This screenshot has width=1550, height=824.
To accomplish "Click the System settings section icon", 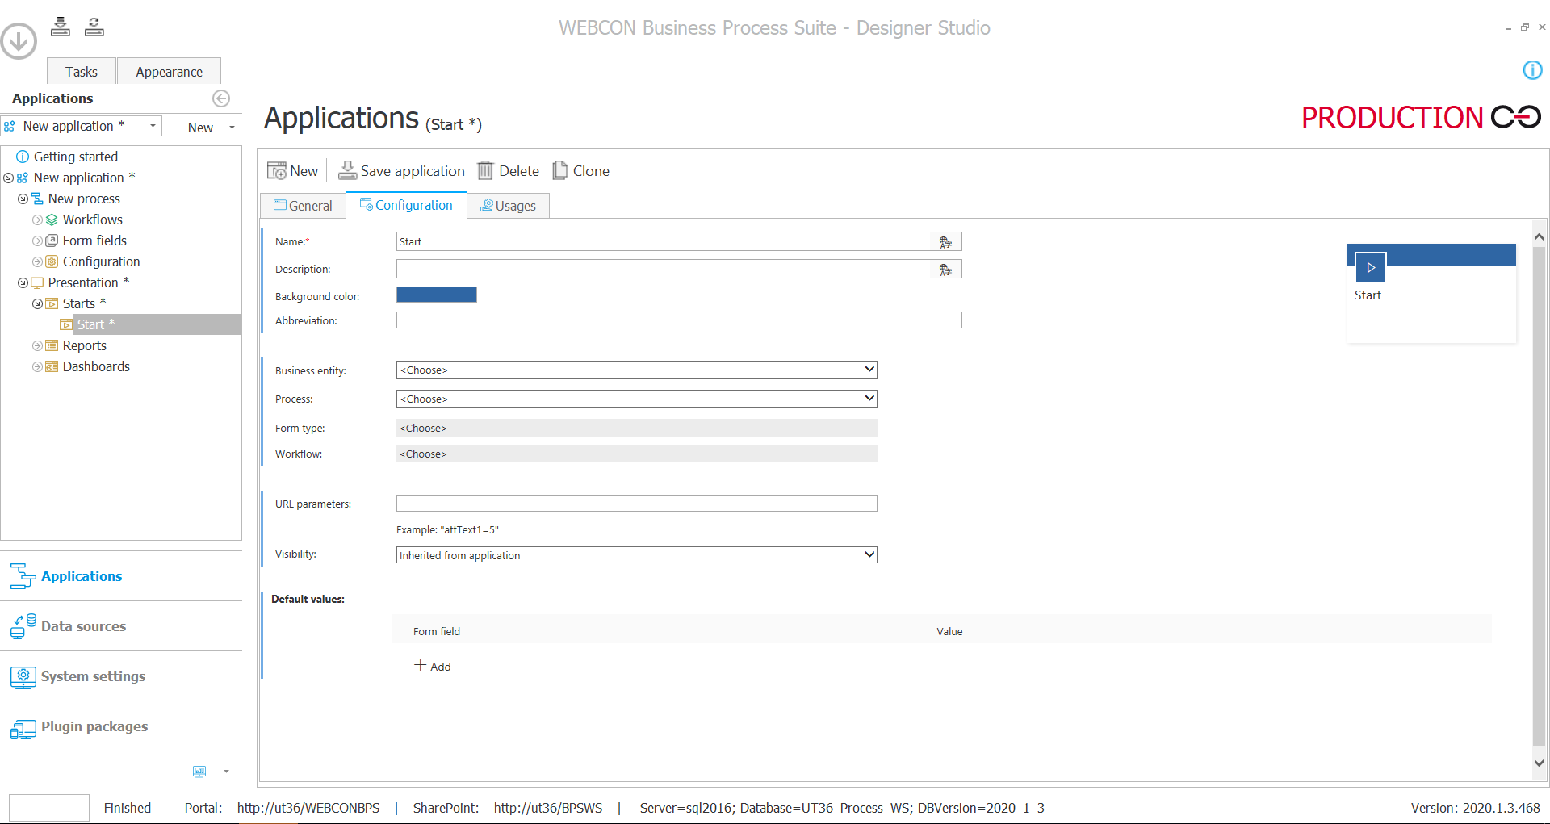I will (23, 676).
